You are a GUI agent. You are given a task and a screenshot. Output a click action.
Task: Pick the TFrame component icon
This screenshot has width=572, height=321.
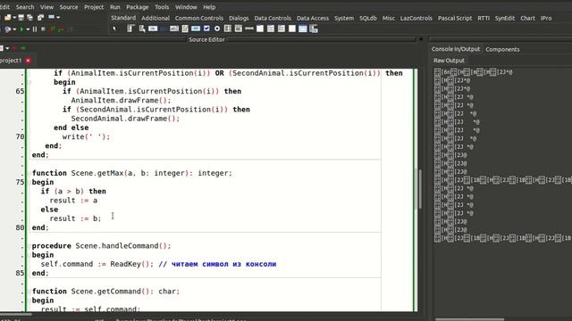tap(302, 29)
